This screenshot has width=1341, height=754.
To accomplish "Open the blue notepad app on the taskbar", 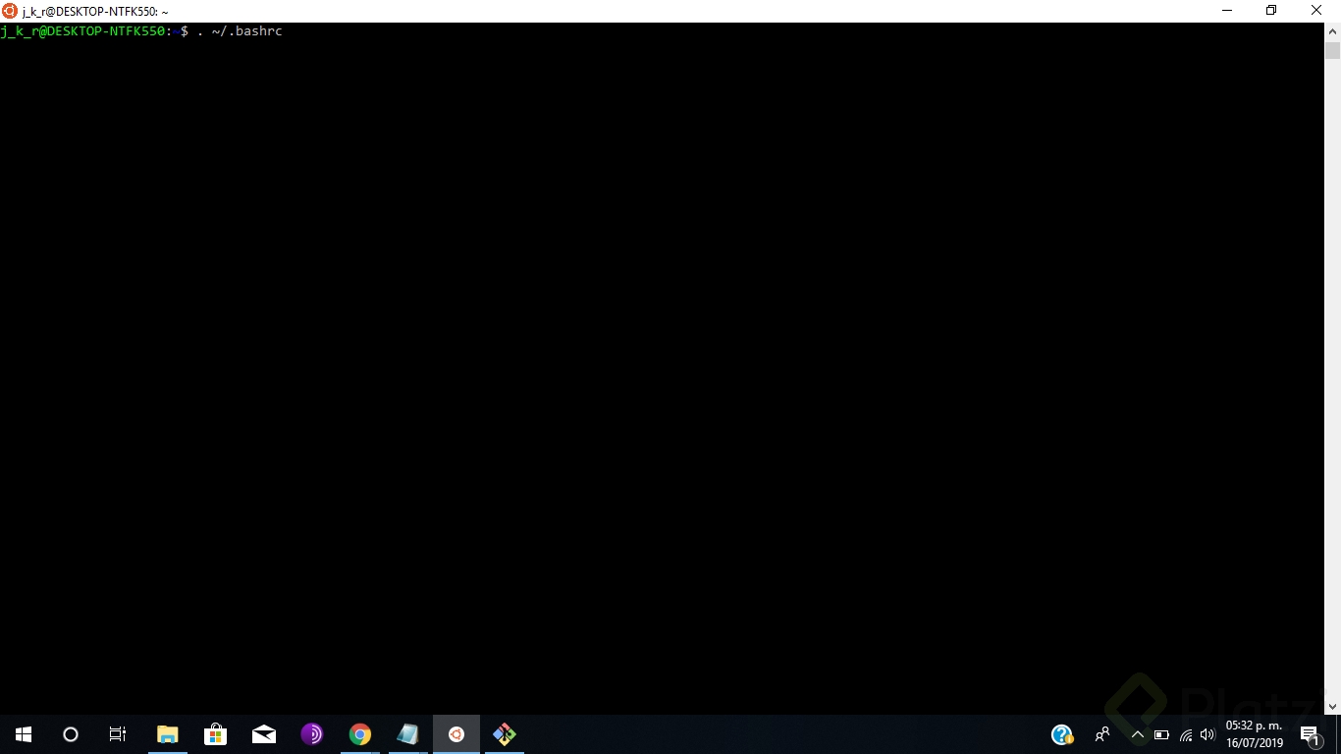I will pos(407,734).
